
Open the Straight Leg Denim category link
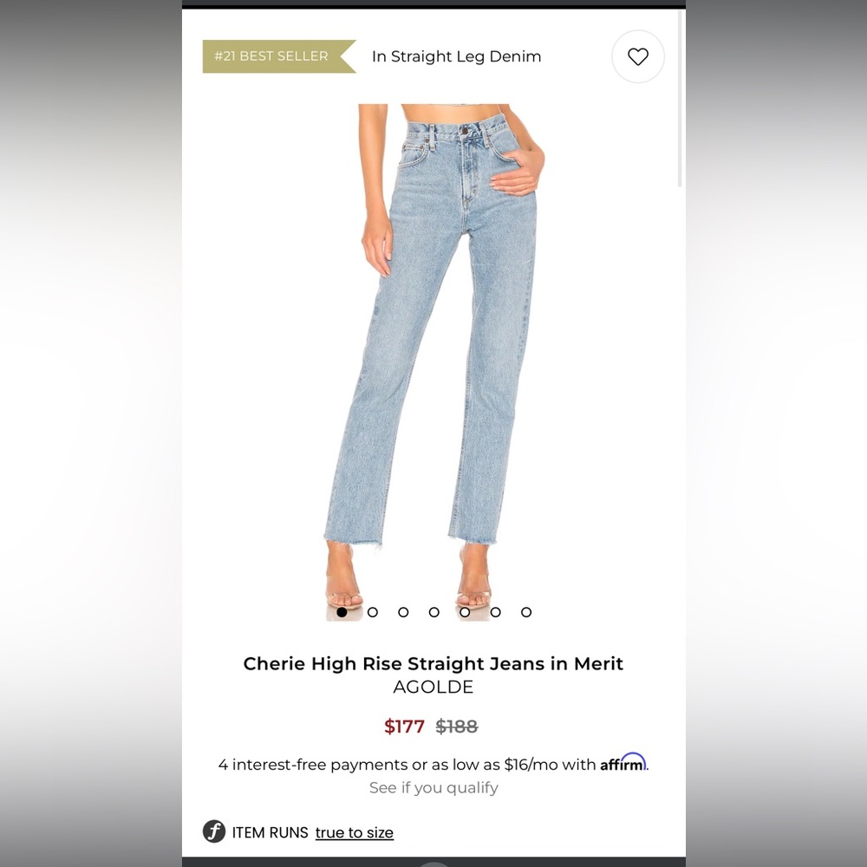(456, 56)
